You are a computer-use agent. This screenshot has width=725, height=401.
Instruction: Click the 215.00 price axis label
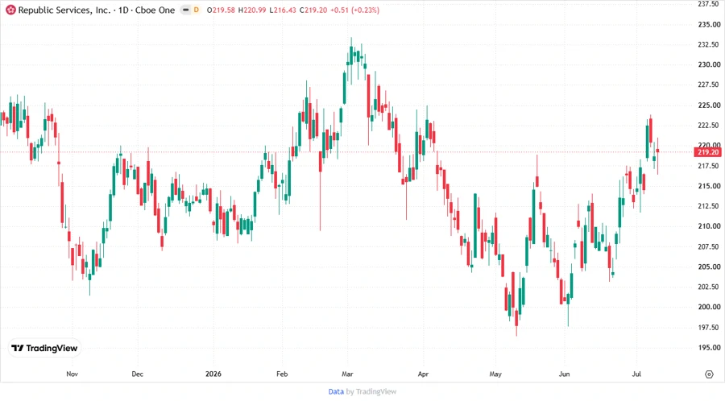click(x=709, y=186)
